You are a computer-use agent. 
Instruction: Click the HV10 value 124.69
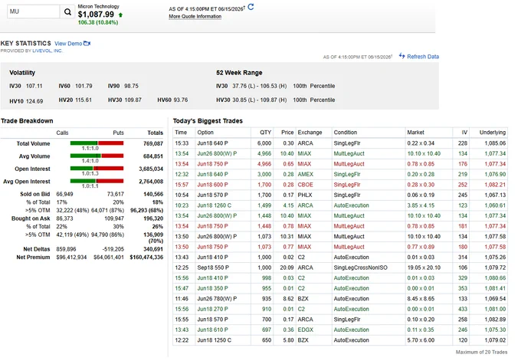click(34, 101)
